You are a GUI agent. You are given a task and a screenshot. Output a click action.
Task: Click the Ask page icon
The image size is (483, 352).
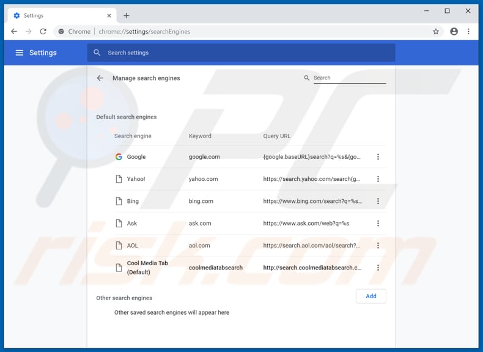click(119, 223)
